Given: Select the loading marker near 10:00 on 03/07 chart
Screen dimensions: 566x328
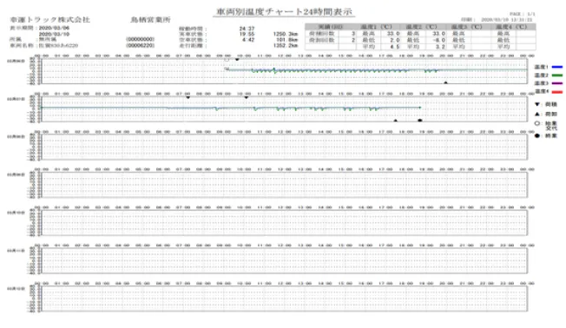Looking at the screenshot, I should tap(247, 97).
